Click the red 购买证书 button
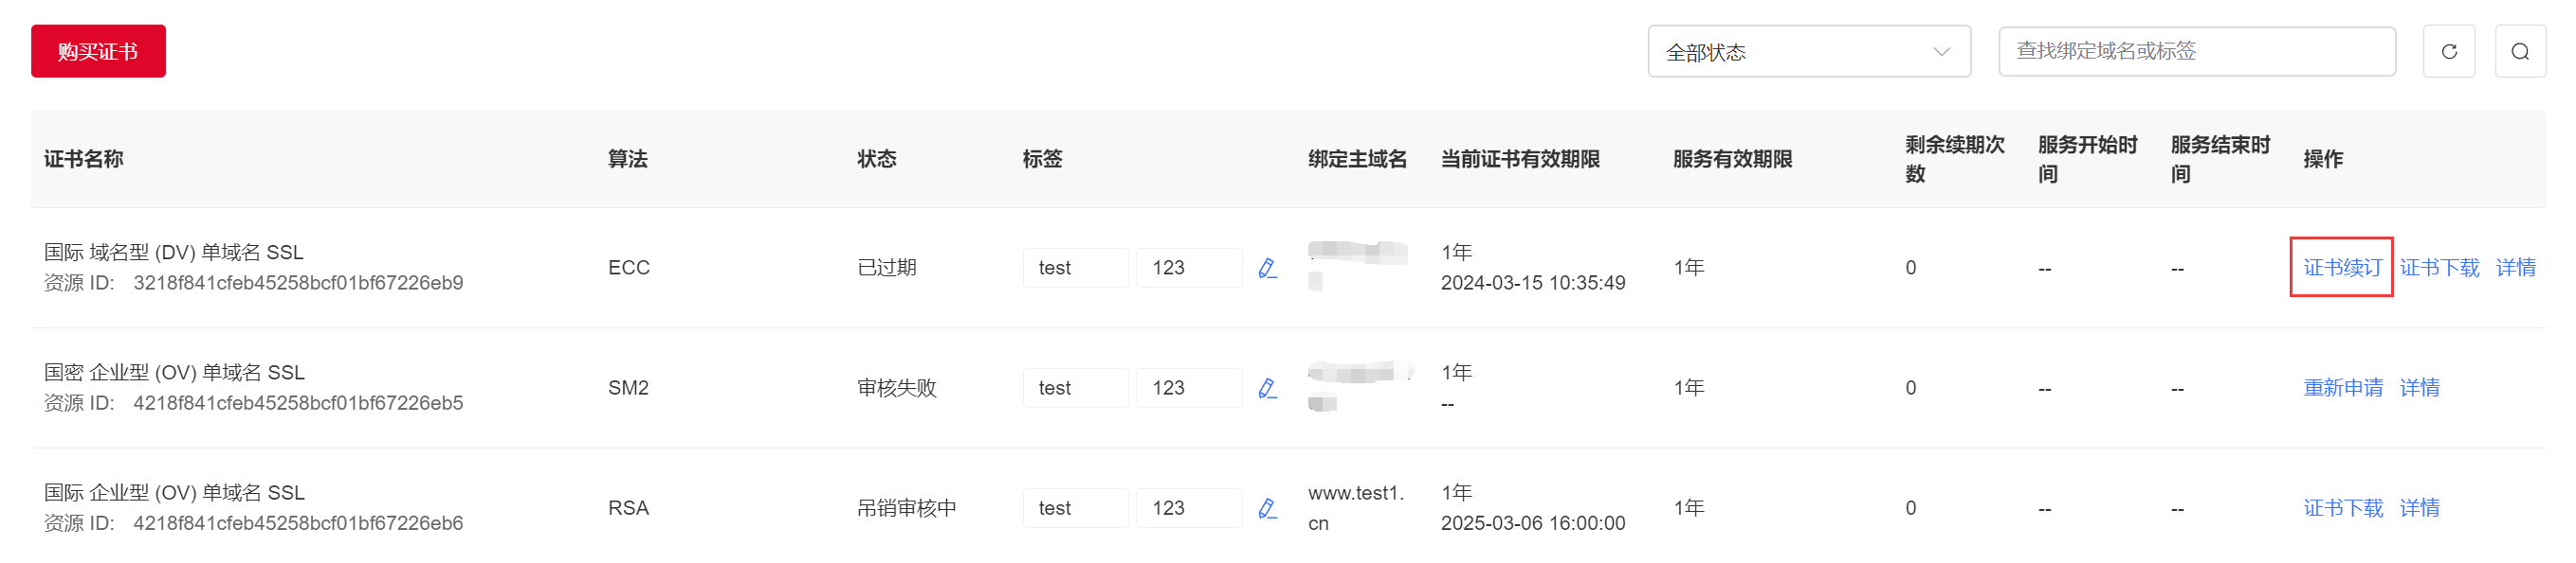Screen dimensions: 2576x563 click(x=98, y=51)
